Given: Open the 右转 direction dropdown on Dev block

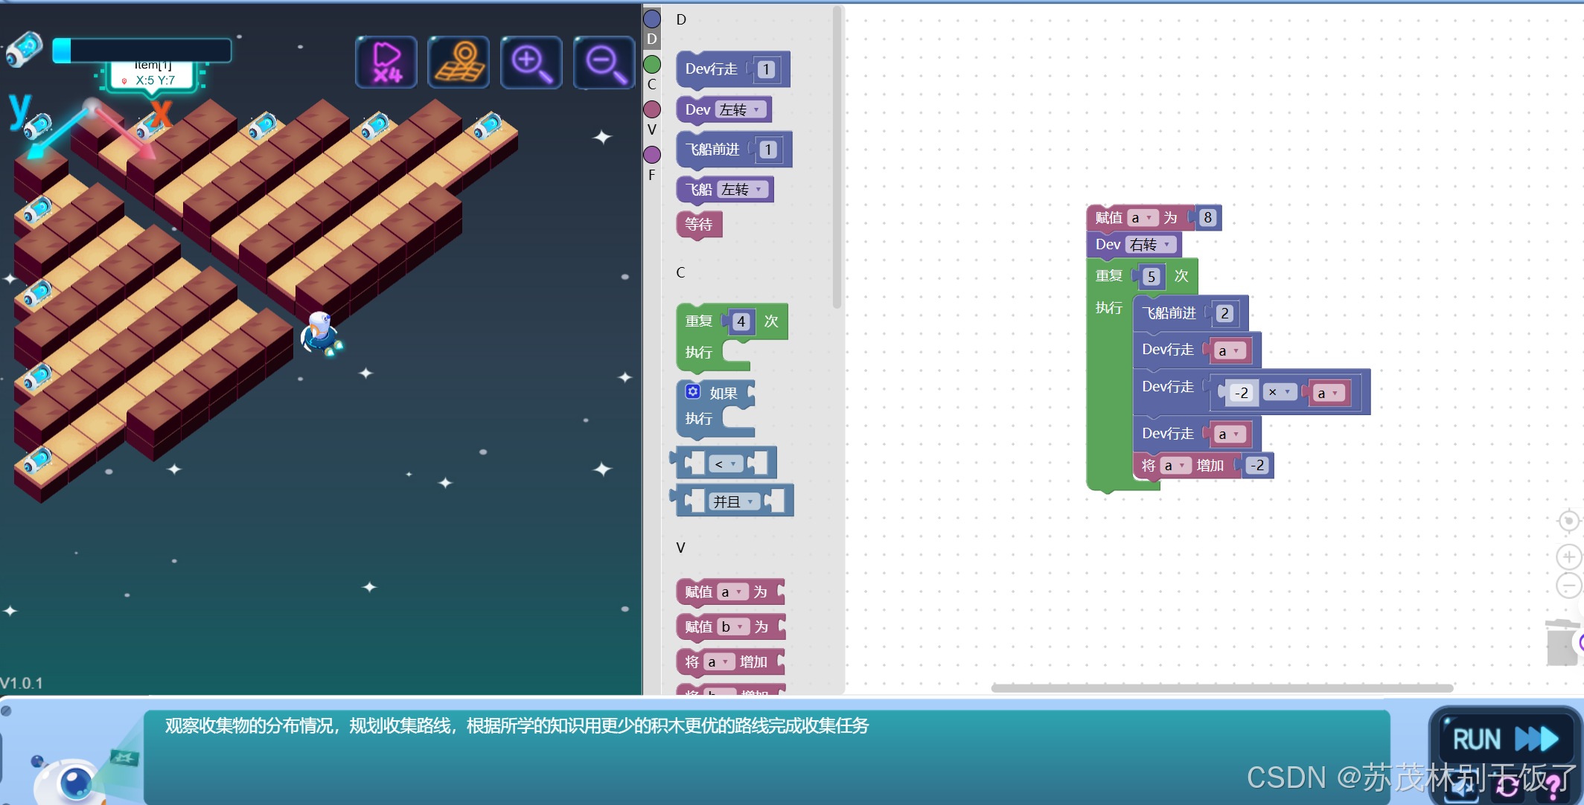Looking at the screenshot, I should tap(1151, 245).
